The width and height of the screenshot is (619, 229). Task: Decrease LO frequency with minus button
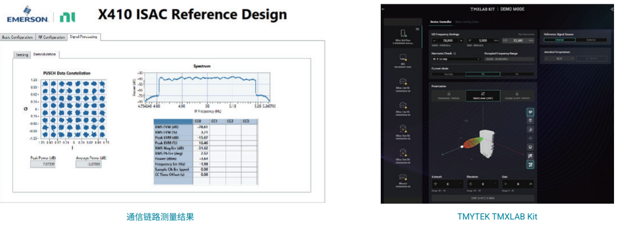[435, 41]
